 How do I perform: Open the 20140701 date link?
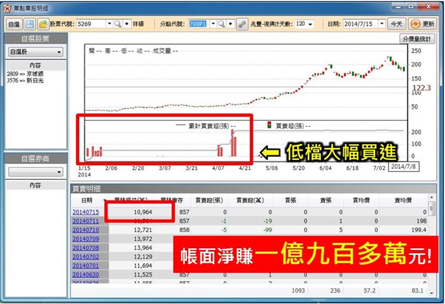coord(86,265)
